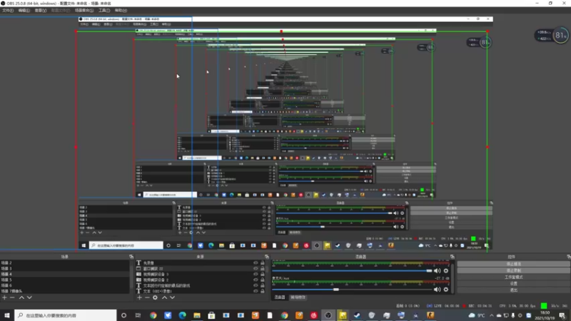The image size is (571, 321).
Task: Open the 编辑(E) menu
Action: click(24, 11)
